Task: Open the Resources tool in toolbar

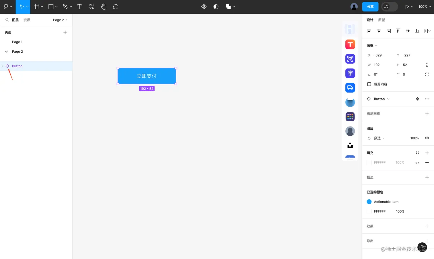Action: click(x=92, y=7)
